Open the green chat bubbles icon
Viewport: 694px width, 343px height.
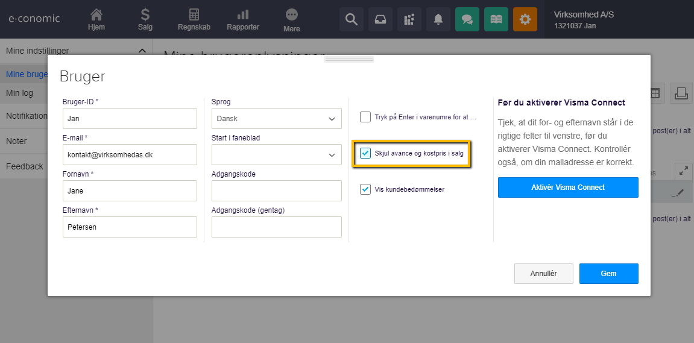[x=467, y=19]
